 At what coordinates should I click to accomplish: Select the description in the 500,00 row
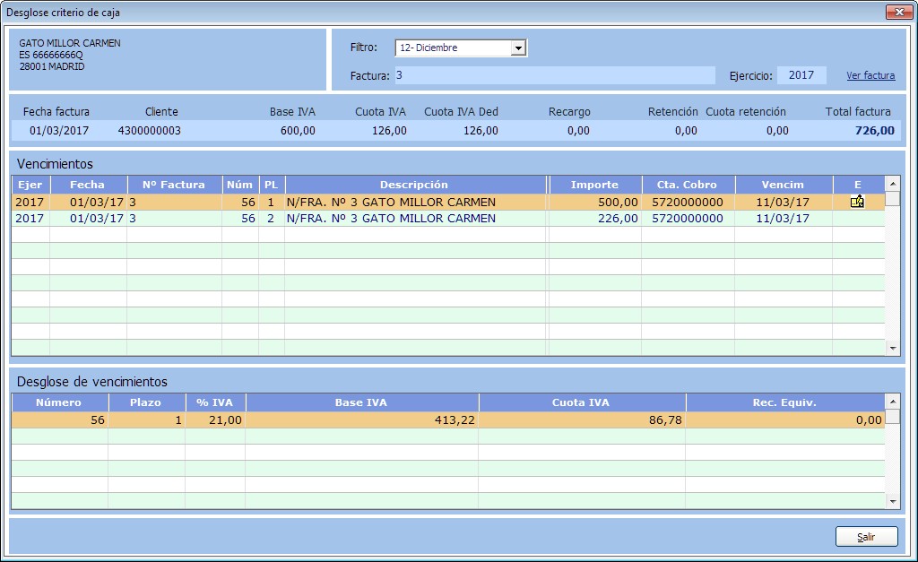415,203
